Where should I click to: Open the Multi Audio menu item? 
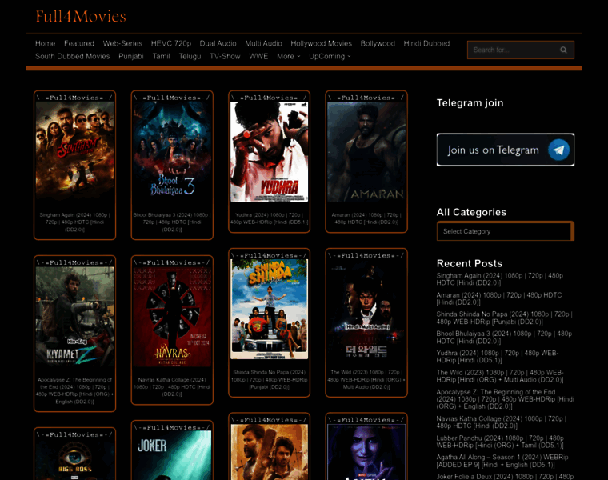click(x=263, y=43)
